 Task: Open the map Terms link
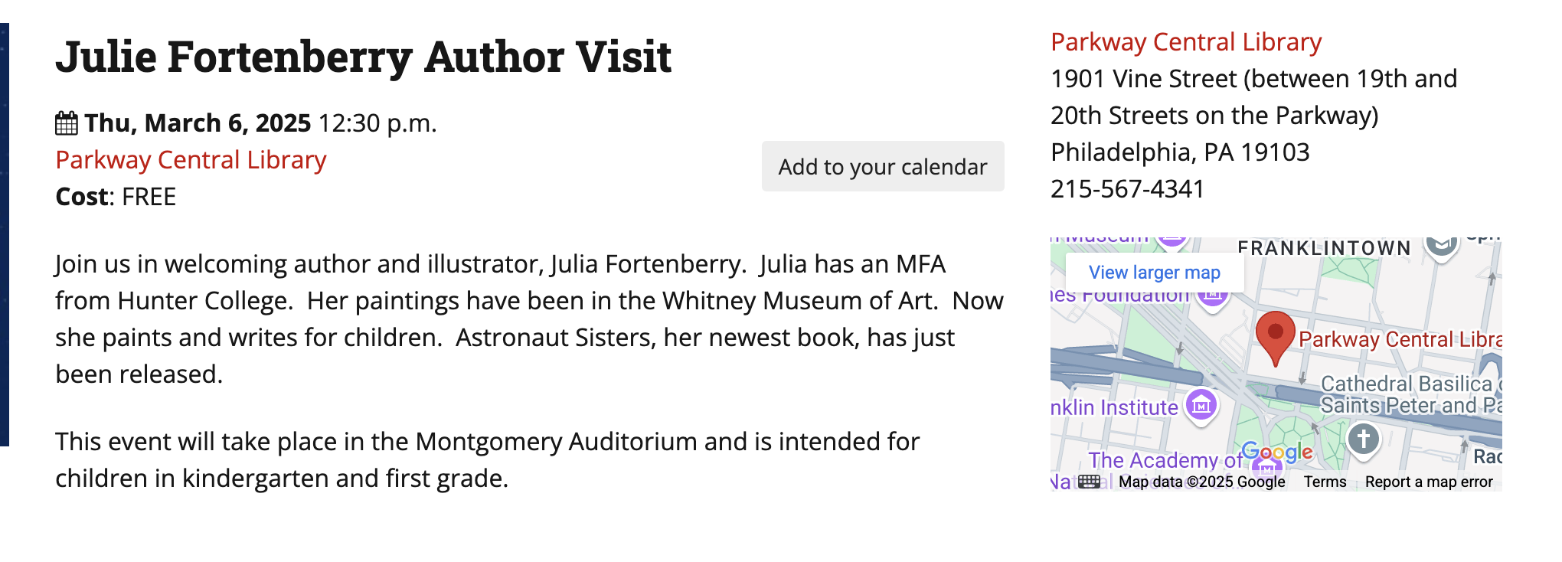(1325, 482)
